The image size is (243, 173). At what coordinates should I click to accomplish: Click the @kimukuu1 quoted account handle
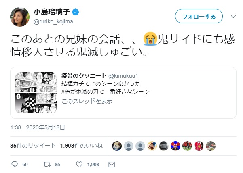(123, 76)
